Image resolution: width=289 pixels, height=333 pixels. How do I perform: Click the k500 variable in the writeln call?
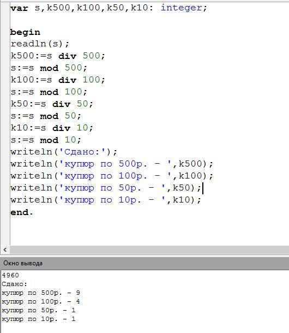[x=190, y=164]
